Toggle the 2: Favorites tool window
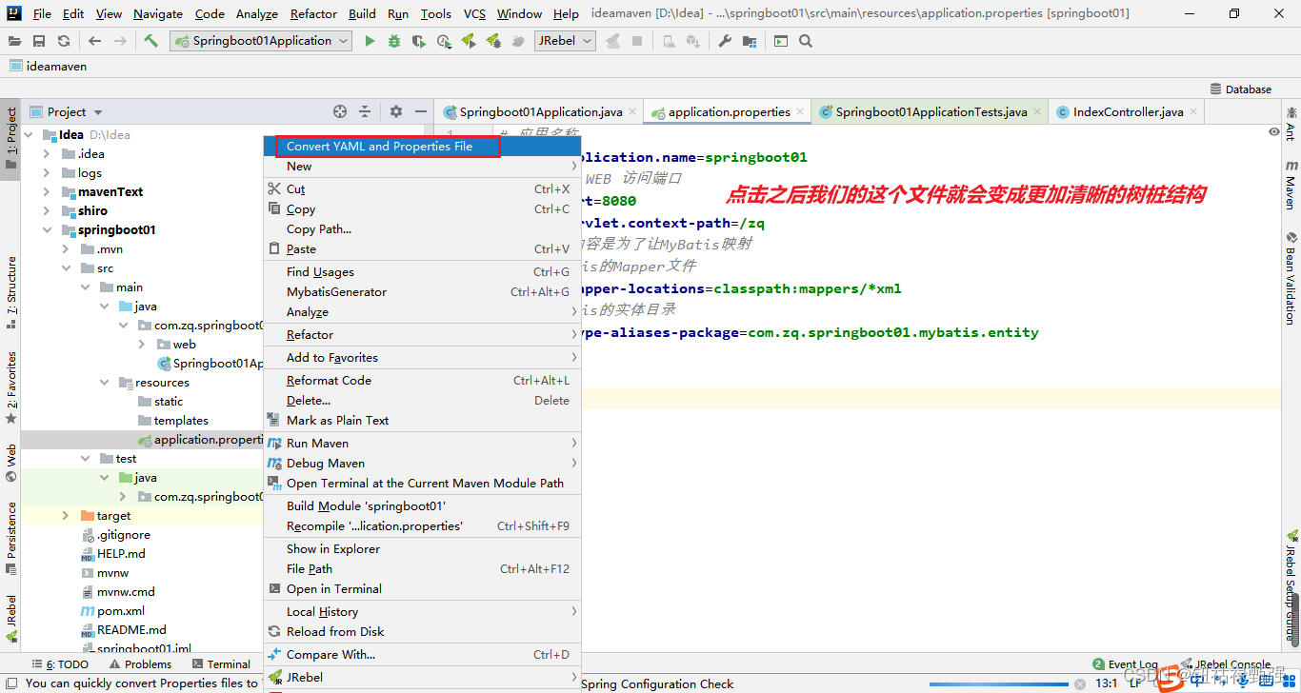Viewport: 1301px width, 693px height. coord(10,386)
